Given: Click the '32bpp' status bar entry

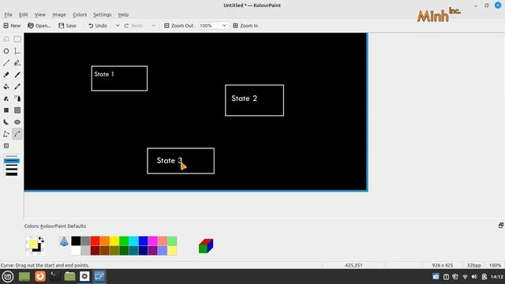Looking at the screenshot, I should pos(473,265).
